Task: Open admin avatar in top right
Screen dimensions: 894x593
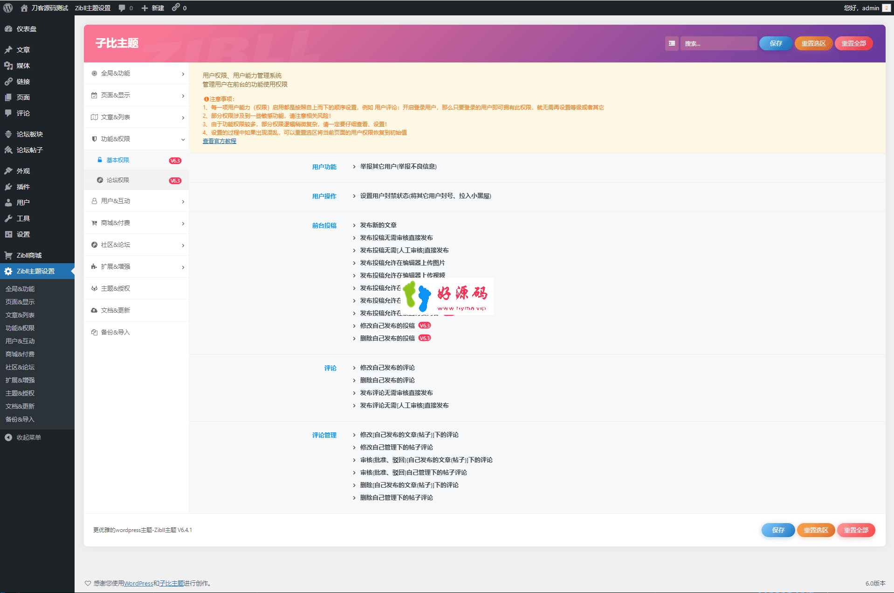Action: (x=886, y=8)
